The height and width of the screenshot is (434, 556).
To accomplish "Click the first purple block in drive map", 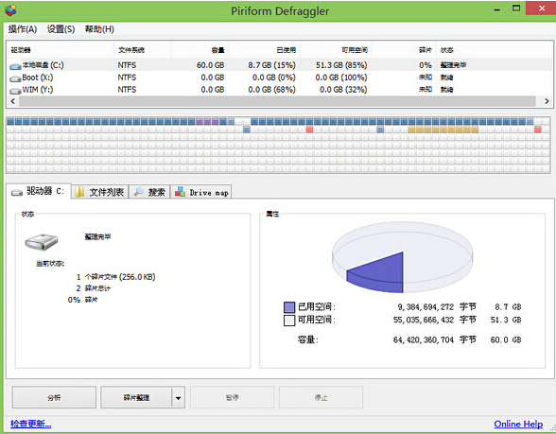I will tap(200, 122).
